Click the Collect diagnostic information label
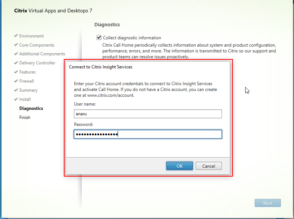 (132, 38)
